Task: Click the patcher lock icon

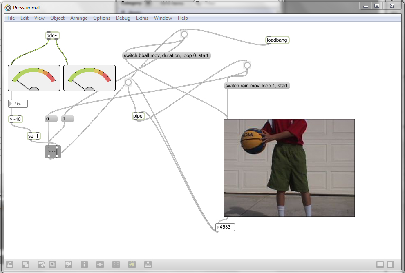Action: point(9,264)
